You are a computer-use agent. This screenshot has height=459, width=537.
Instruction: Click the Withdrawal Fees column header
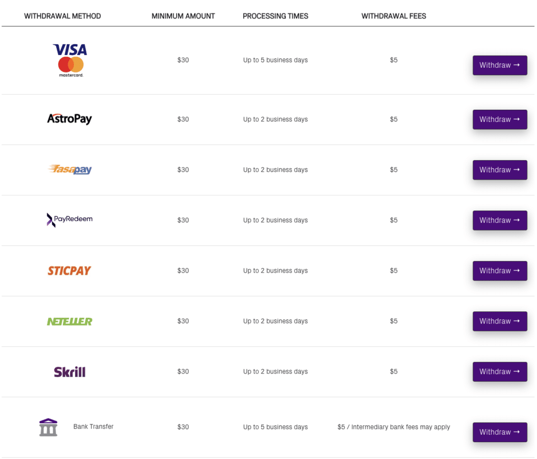(393, 16)
